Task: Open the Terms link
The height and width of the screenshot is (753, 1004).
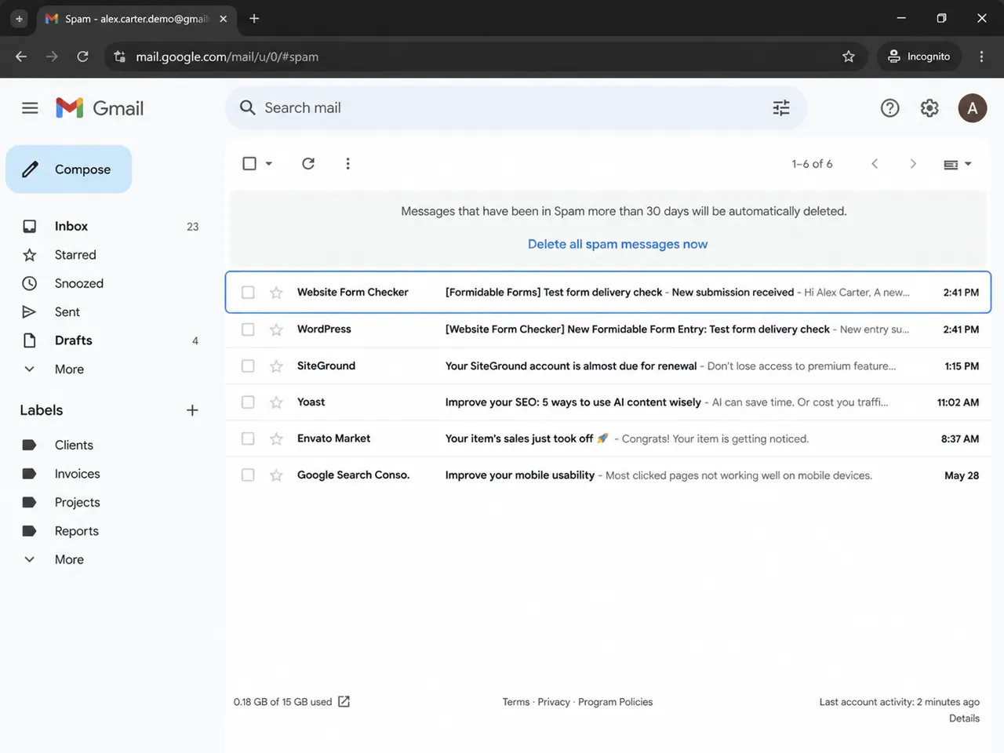Action: pyautogui.click(x=515, y=702)
